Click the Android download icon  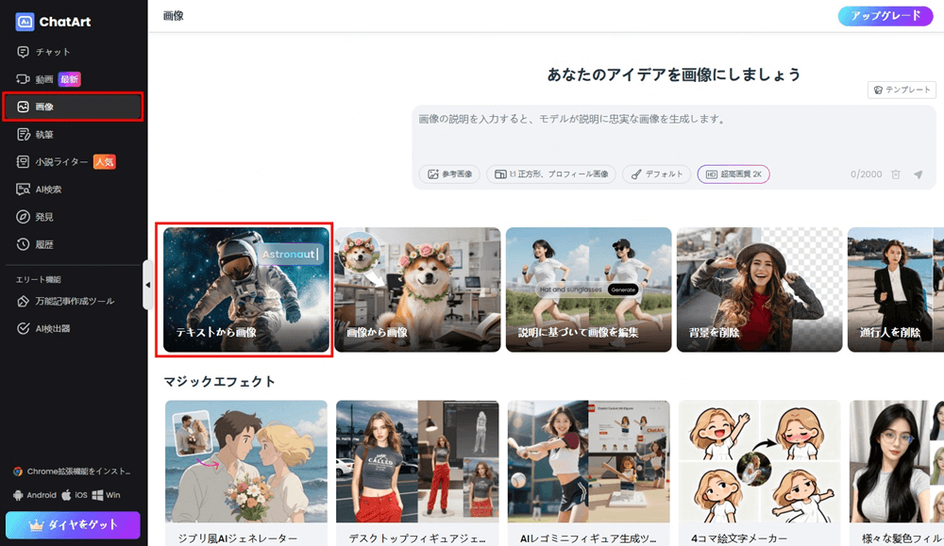tap(18, 495)
